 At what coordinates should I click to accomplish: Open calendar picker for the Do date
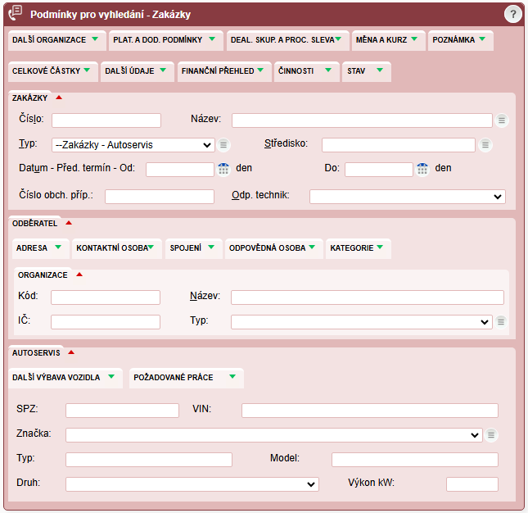click(422, 170)
